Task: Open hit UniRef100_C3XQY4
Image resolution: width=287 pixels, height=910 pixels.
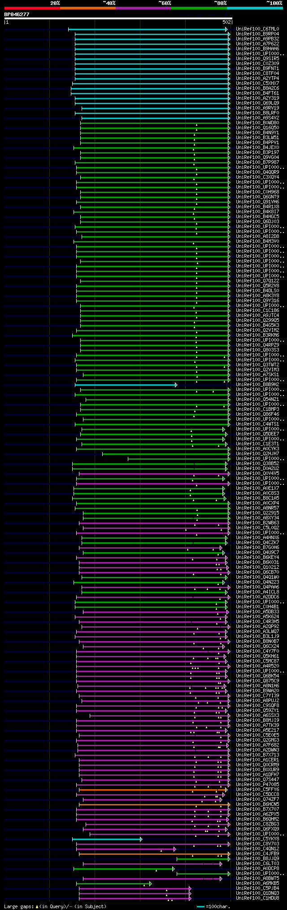Action: [257, 177]
